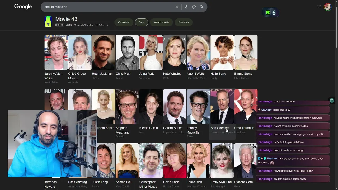Screen dimensions: 338x190
Task: Open the Google account profile avatar
Action: tap(327, 7)
